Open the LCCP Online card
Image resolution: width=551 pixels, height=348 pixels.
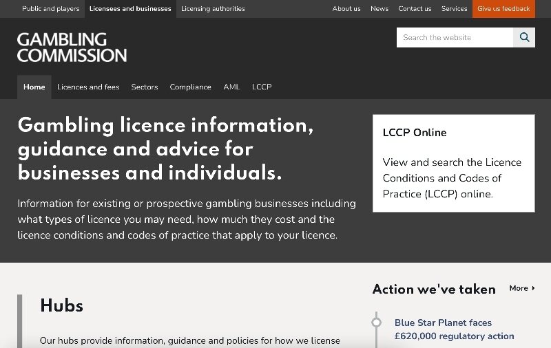[x=453, y=163]
